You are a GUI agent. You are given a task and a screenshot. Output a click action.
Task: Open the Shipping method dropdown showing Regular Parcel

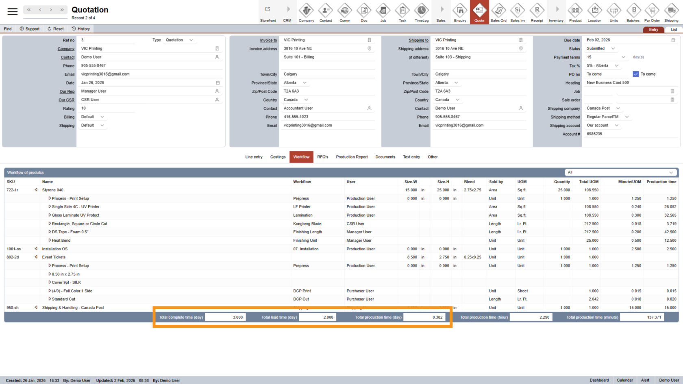coord(608,117)
